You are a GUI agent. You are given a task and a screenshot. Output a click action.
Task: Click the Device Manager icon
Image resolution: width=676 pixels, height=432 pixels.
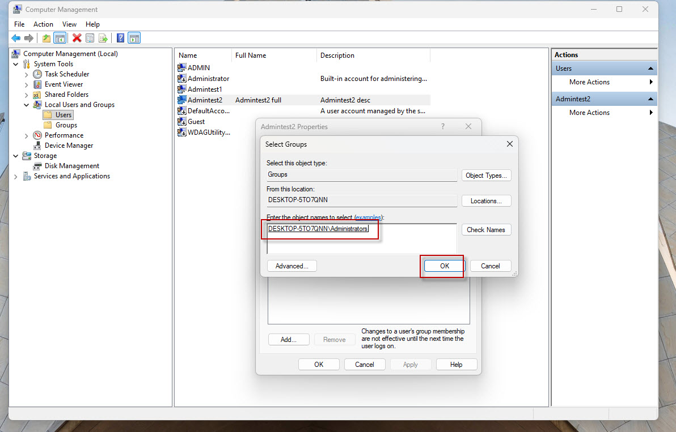37,146
